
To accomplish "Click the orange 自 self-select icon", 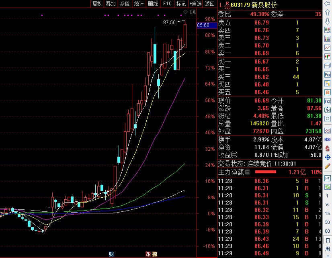I will tap(327, 92).
